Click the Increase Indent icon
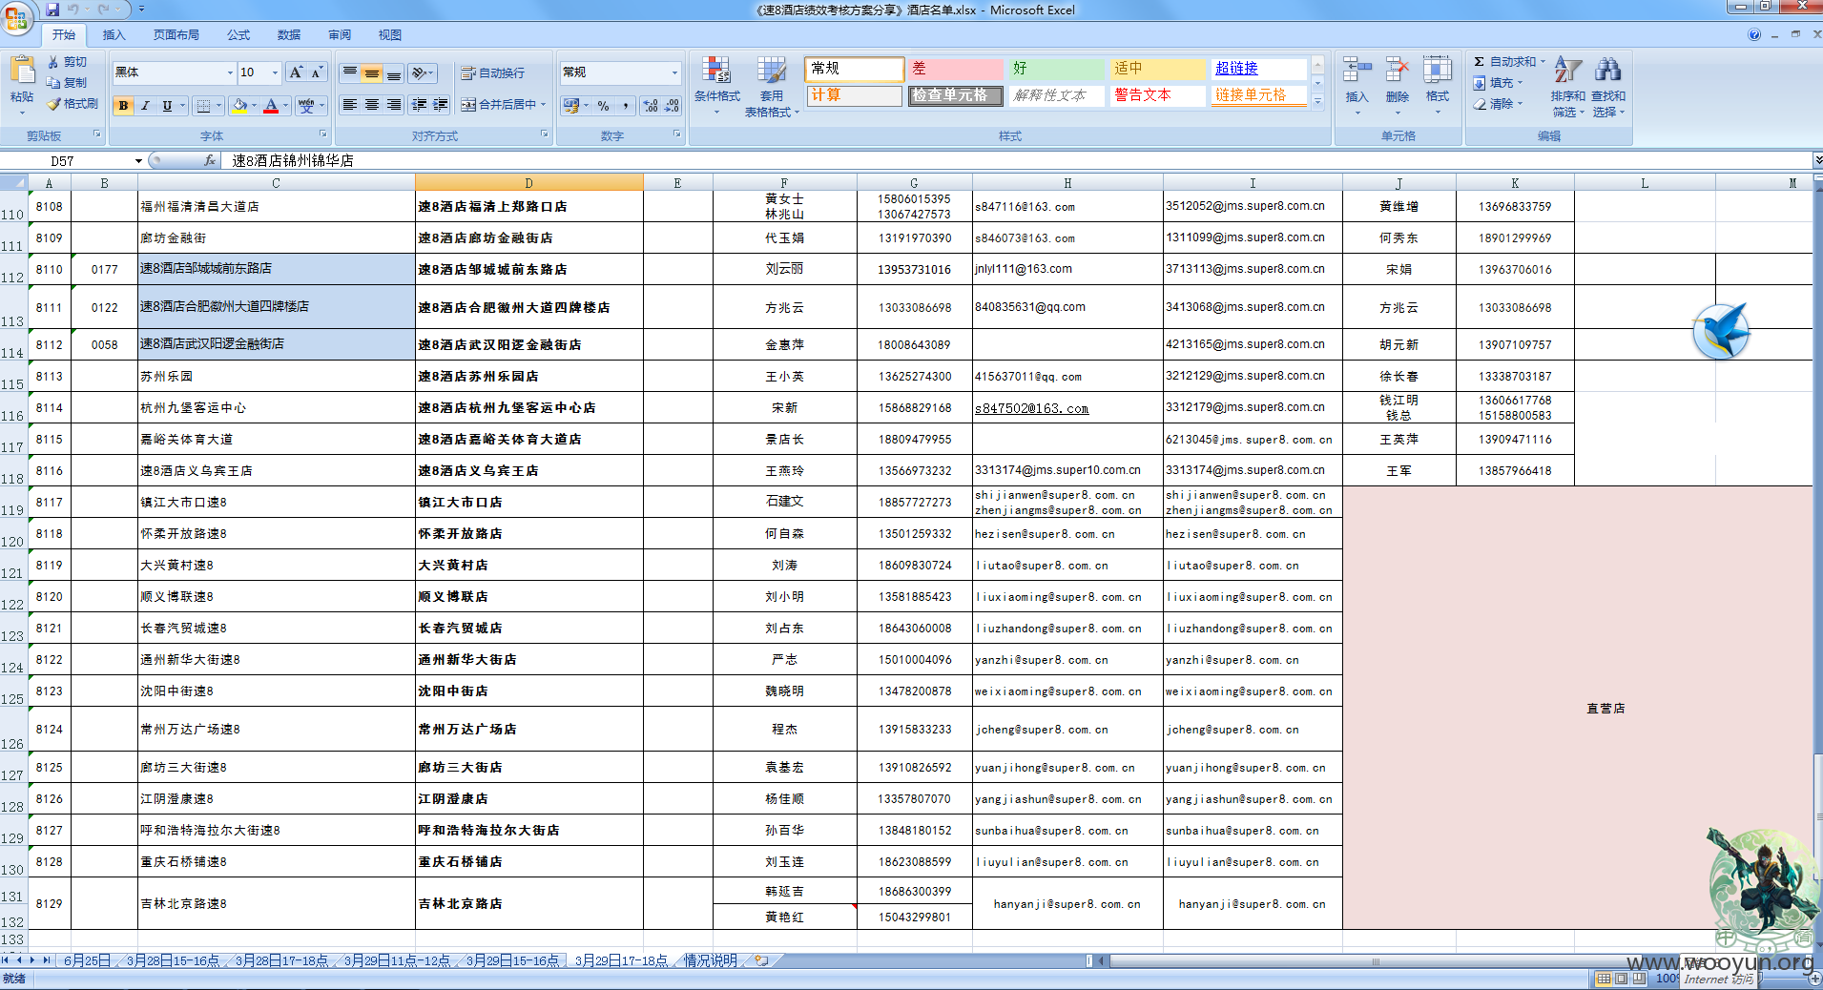The width and height of the screenshot is (1823, 990). 441,105
